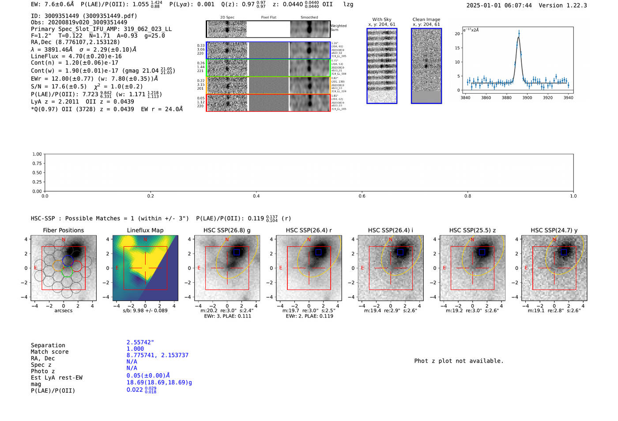Click the green-bordered fiber row 2D spectrum
This screenshot has width=618, height=421.
tap(227, 68)
